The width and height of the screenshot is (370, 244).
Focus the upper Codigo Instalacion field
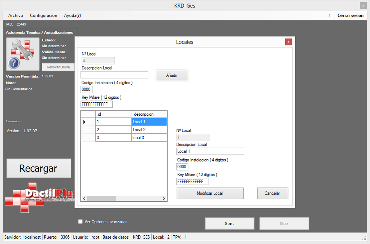(x=86, y=89)
